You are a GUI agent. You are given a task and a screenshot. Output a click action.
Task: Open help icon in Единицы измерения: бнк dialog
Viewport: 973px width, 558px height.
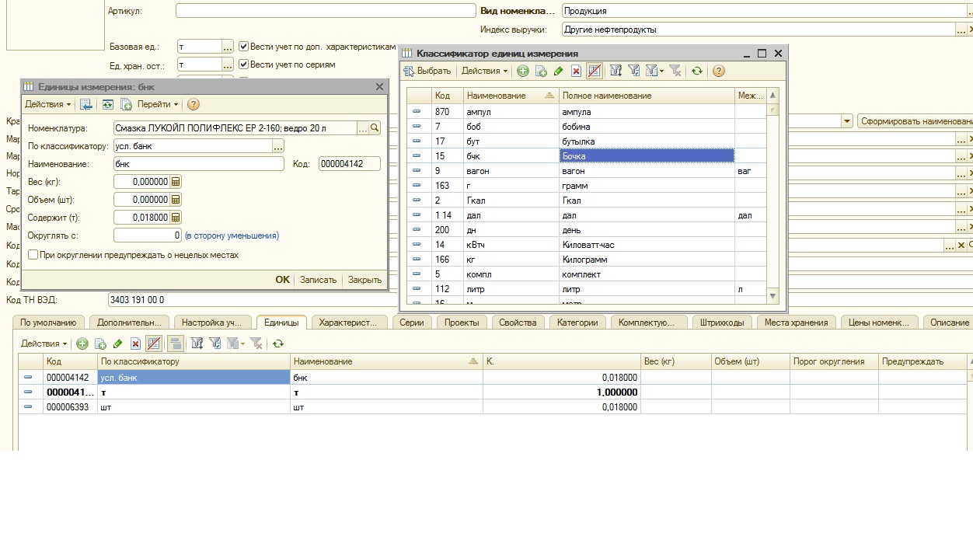(x=194, y=104)
